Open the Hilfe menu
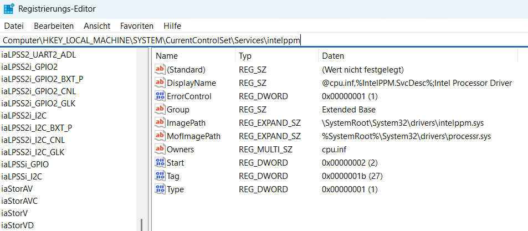 pyautogui.click(x=172, y=26)
